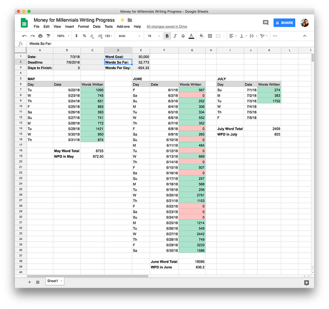Screen dimensions: 329x309
Task: Click the document title text
Action: (74, 20)
